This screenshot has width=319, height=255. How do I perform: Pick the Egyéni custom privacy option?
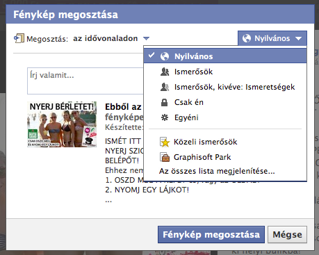pyautogui.click(x=225, y=117)
